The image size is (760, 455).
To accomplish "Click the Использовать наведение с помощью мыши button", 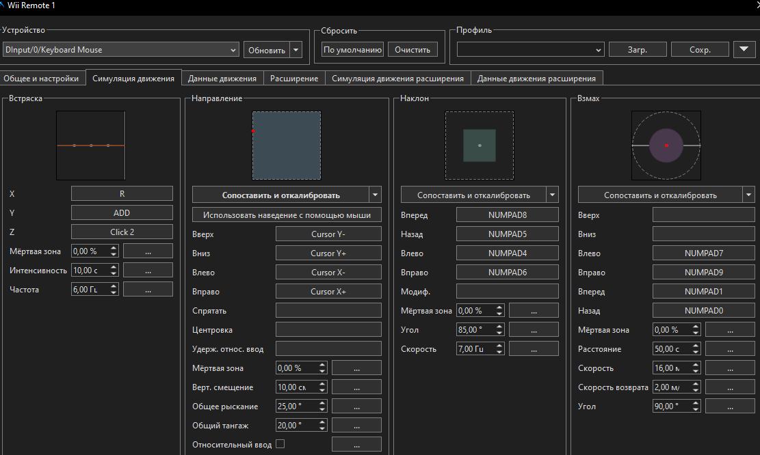I will click(x=287, y=215).
